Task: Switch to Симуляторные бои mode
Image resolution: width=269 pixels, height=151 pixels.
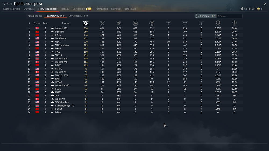Action: (x=78, y=16)
